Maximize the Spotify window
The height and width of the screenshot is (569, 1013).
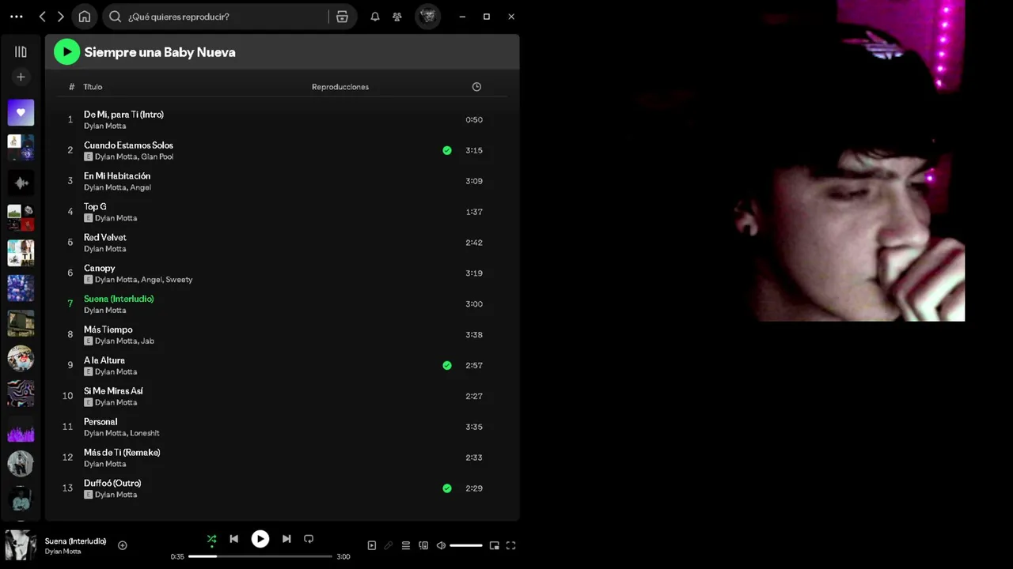[x=487, y=17]
